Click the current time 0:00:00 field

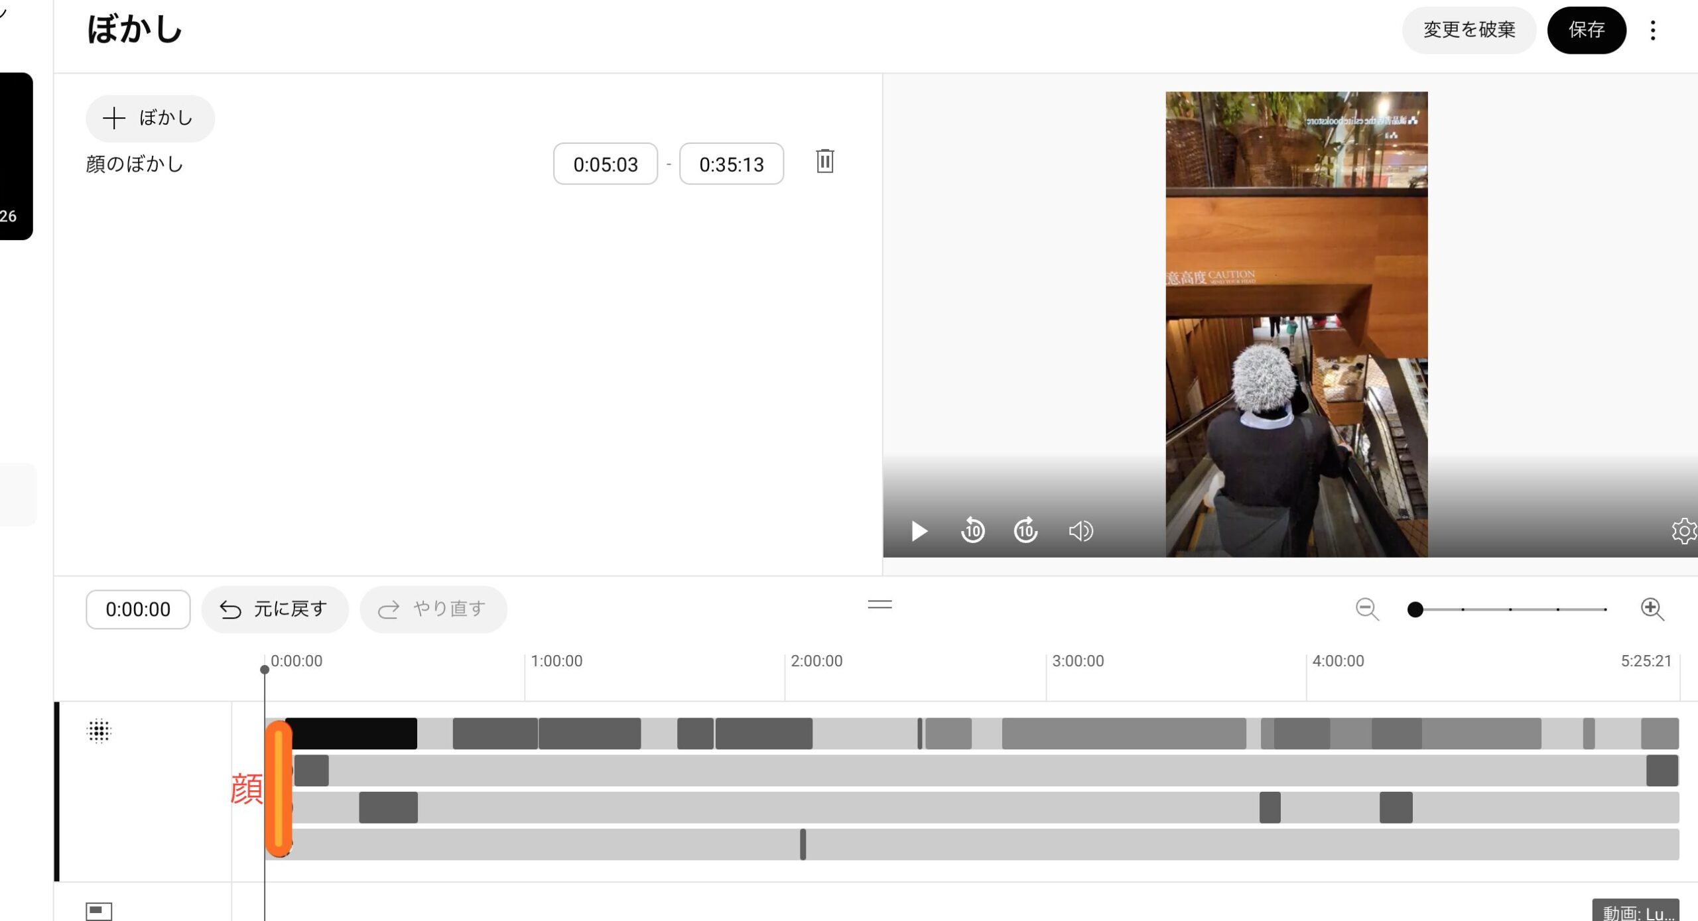[138, 609]
